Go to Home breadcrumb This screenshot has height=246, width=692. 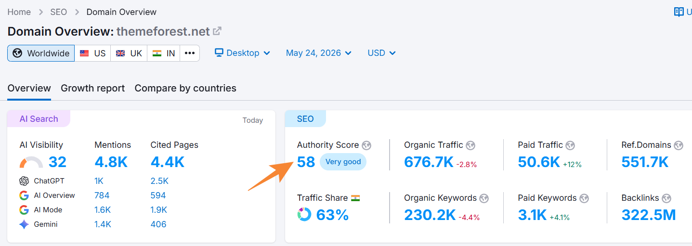19,12
